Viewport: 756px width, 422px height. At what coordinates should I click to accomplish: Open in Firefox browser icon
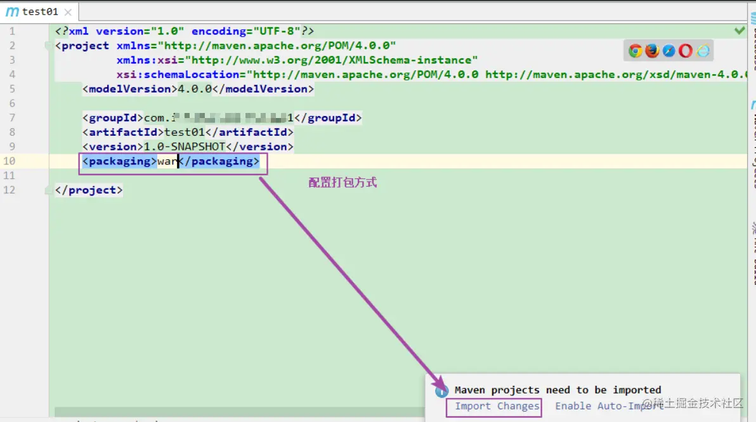coord(652,51)
